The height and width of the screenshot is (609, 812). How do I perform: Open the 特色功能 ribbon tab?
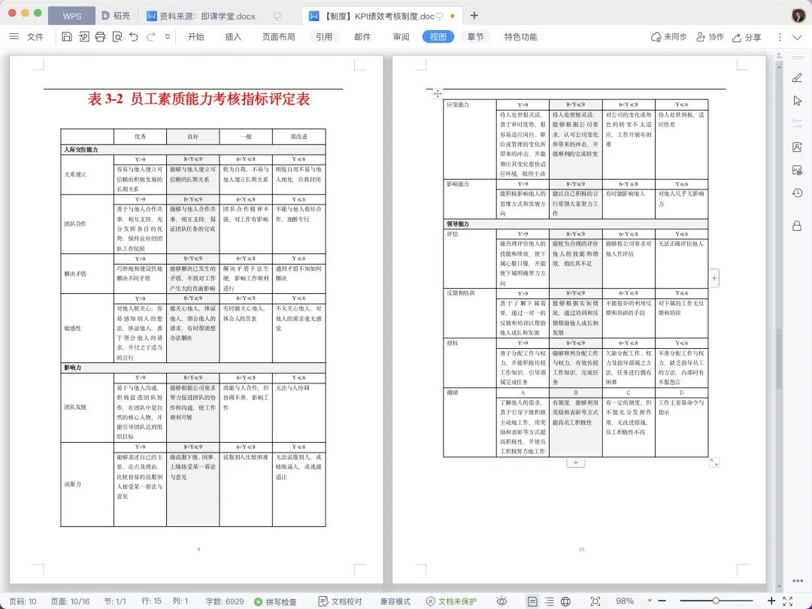[x=520, y=37]
